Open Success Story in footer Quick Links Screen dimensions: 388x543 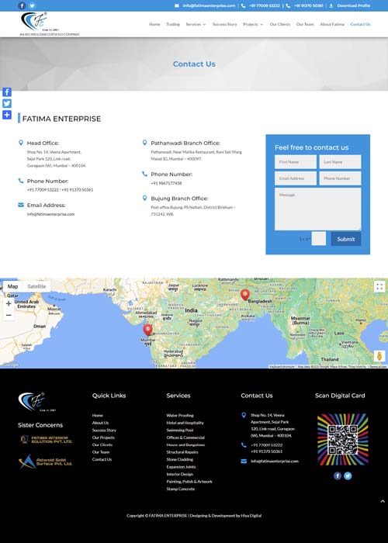coord(104,430)
